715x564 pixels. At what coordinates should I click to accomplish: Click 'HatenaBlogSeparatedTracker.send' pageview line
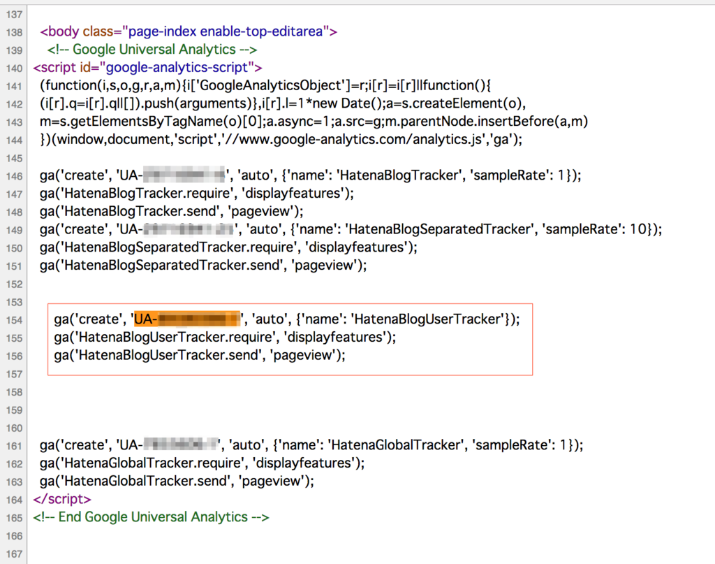203,265
